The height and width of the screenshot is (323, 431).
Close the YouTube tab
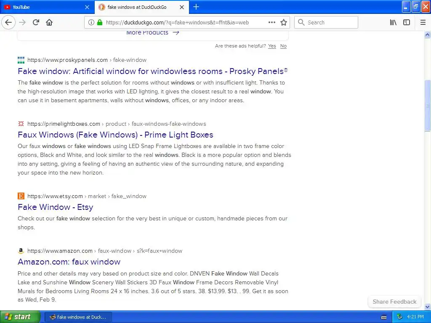(87, 7)
